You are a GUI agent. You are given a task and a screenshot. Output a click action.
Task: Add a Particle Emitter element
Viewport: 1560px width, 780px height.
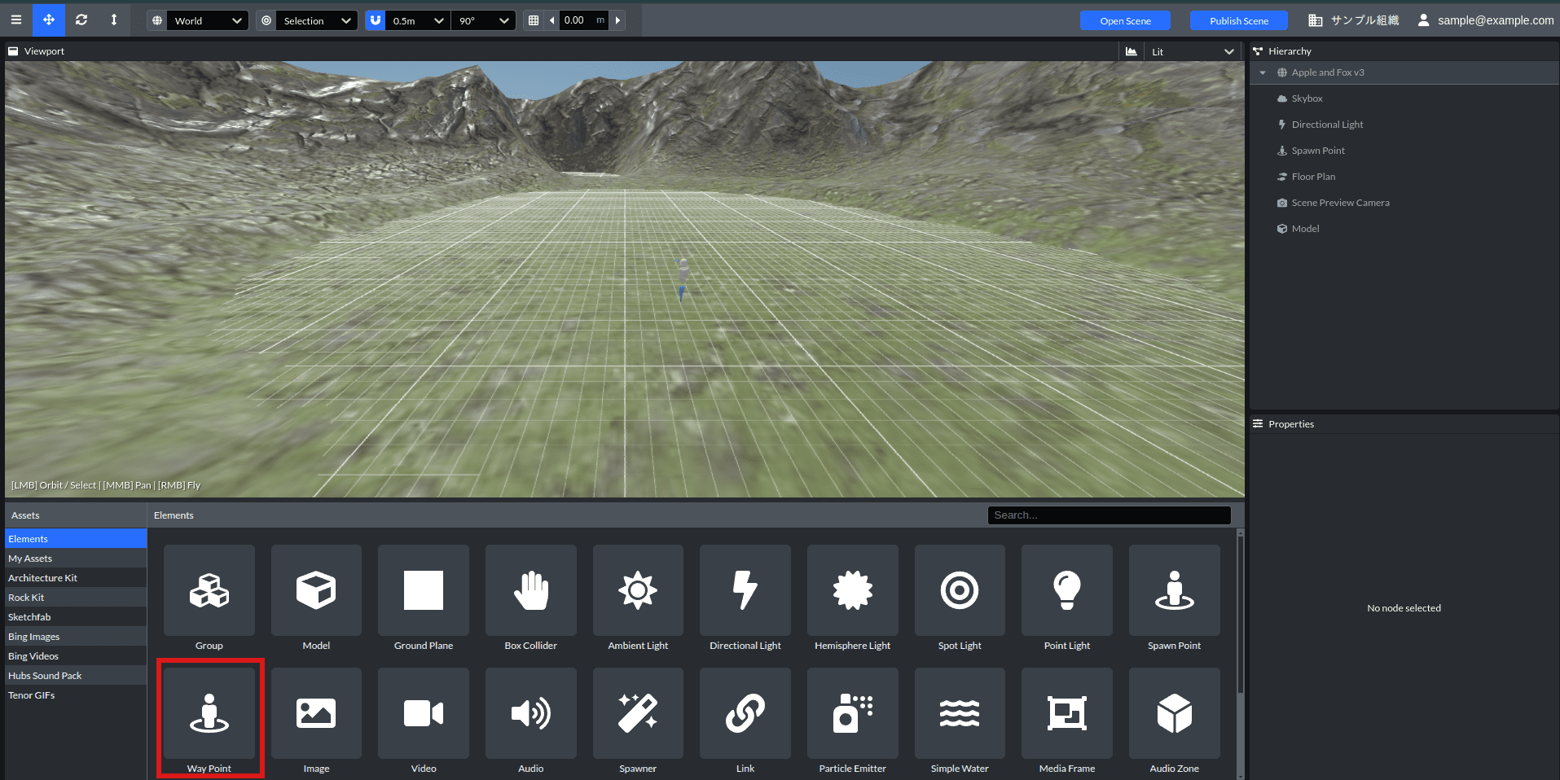click(x=852, y=714)
